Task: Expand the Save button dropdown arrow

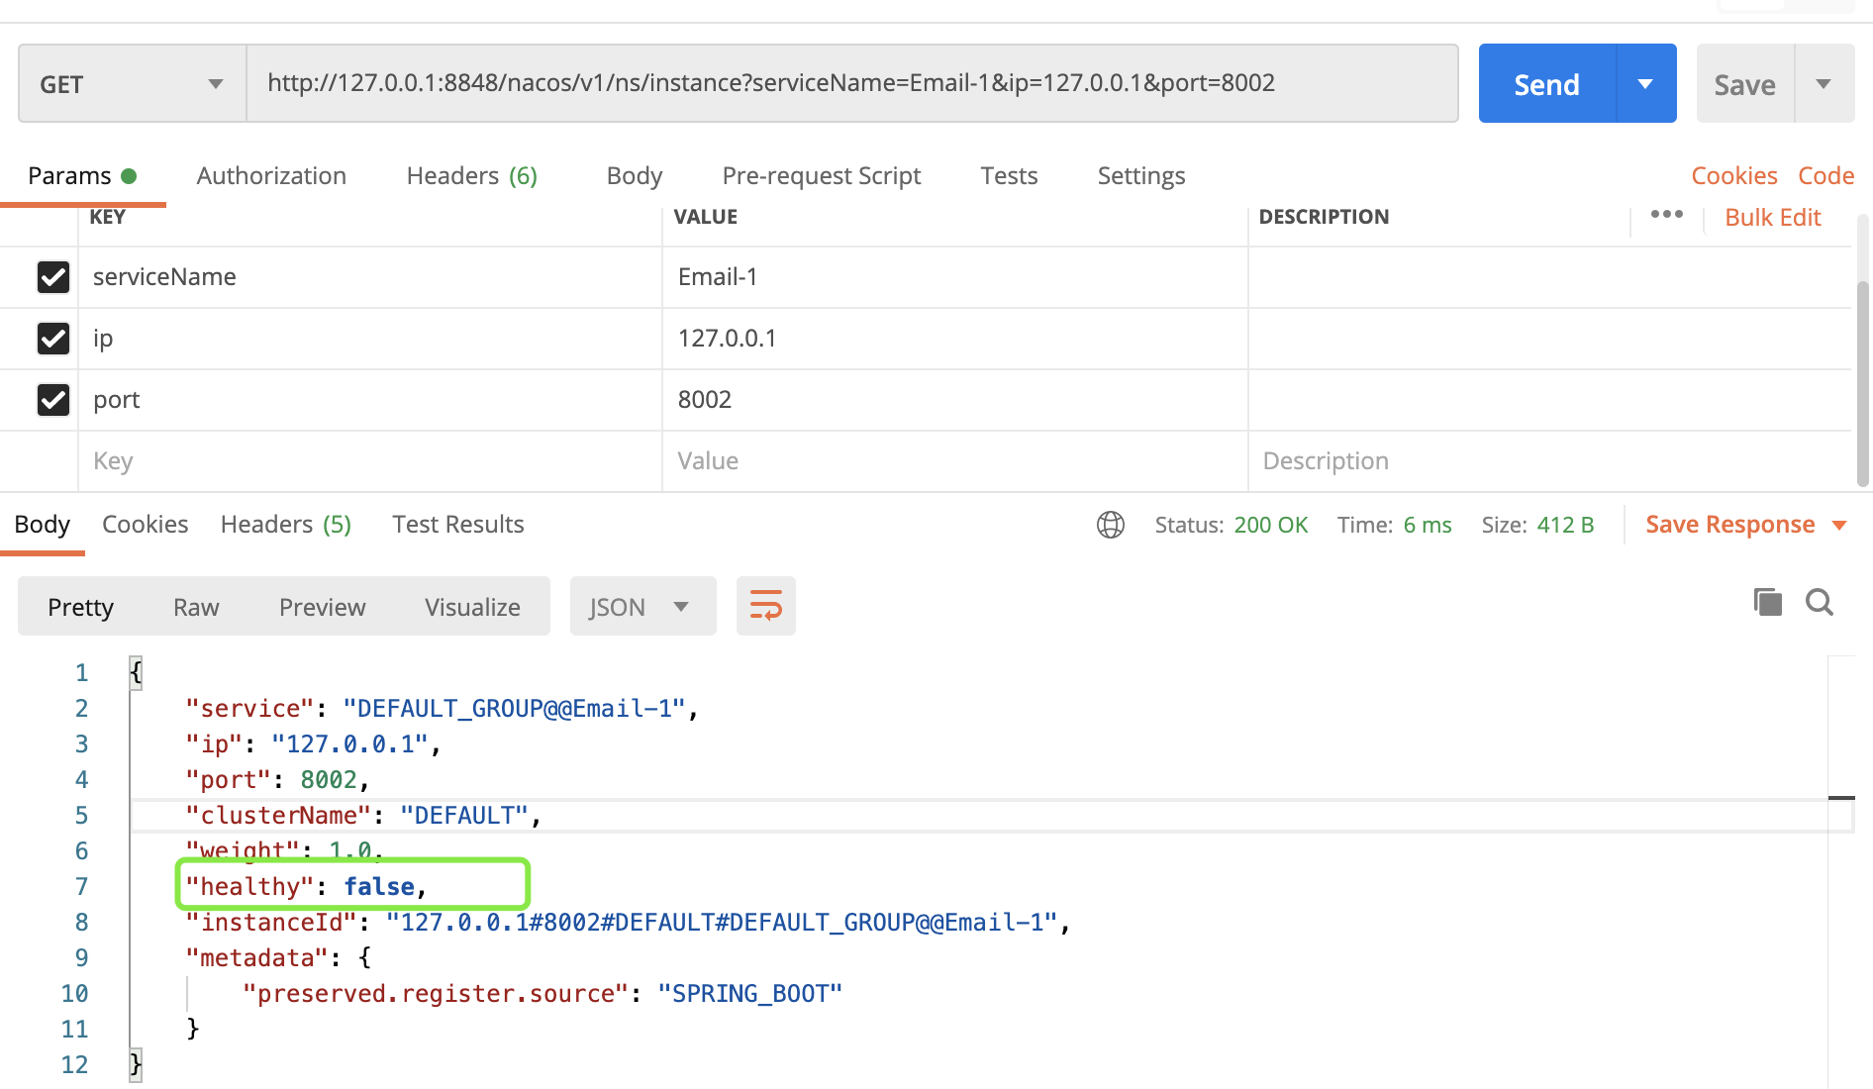Action: click(1824, 84)
